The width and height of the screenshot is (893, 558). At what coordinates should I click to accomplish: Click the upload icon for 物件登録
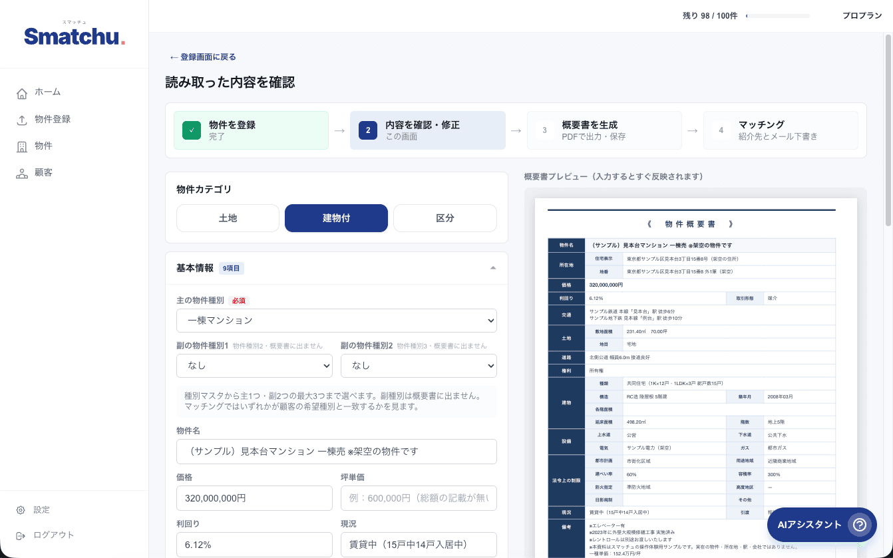(22, 120)
